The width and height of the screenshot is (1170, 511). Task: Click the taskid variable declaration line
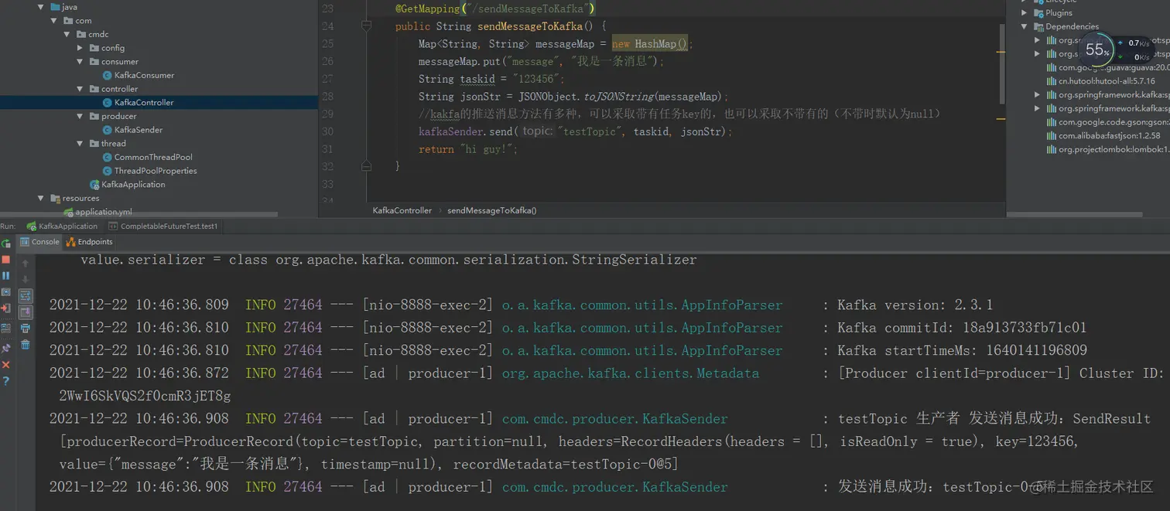(492, 79)
